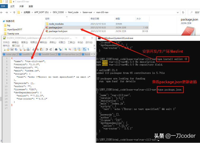Click the Explorer search box
200x143 pixels.
coord(194,12)
